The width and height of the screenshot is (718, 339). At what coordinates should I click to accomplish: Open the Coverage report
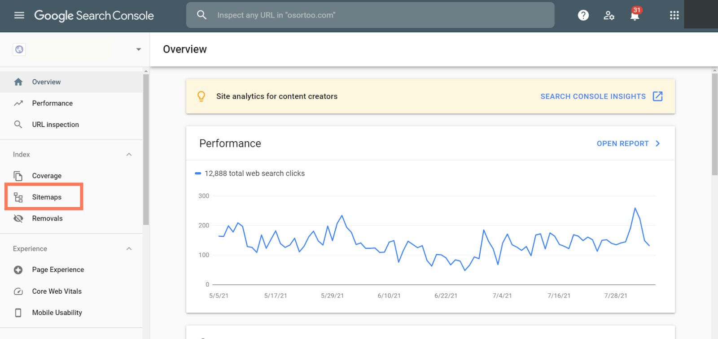tap(47, 176)
